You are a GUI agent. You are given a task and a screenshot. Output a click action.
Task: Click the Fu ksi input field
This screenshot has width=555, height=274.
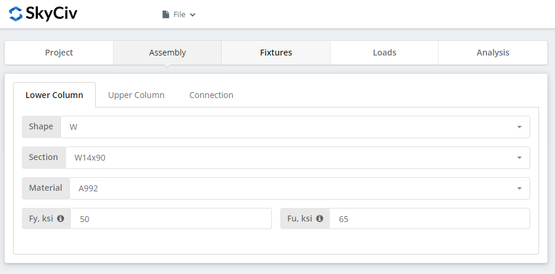(430, 219)
